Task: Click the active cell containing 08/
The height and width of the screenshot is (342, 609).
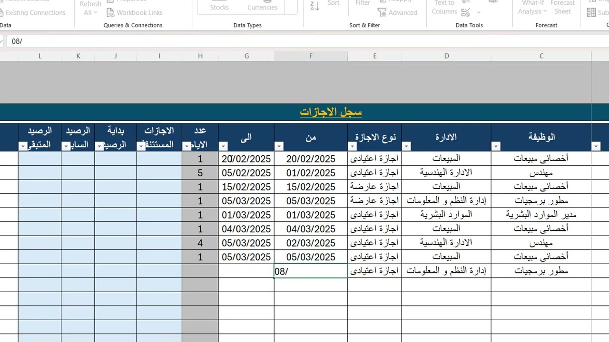Action: click(x=311, y=271)
